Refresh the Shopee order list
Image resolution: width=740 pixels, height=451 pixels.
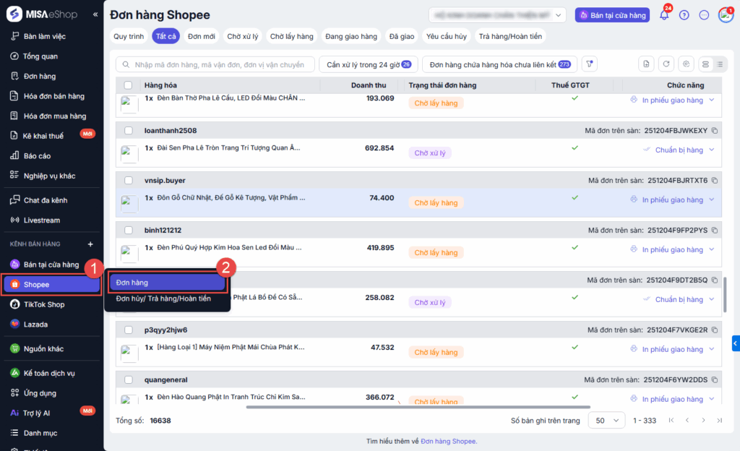pos(666,64)
